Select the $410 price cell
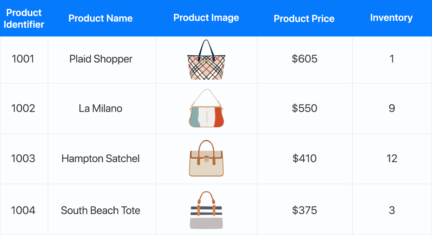The image size is (432, 235). 304,159
